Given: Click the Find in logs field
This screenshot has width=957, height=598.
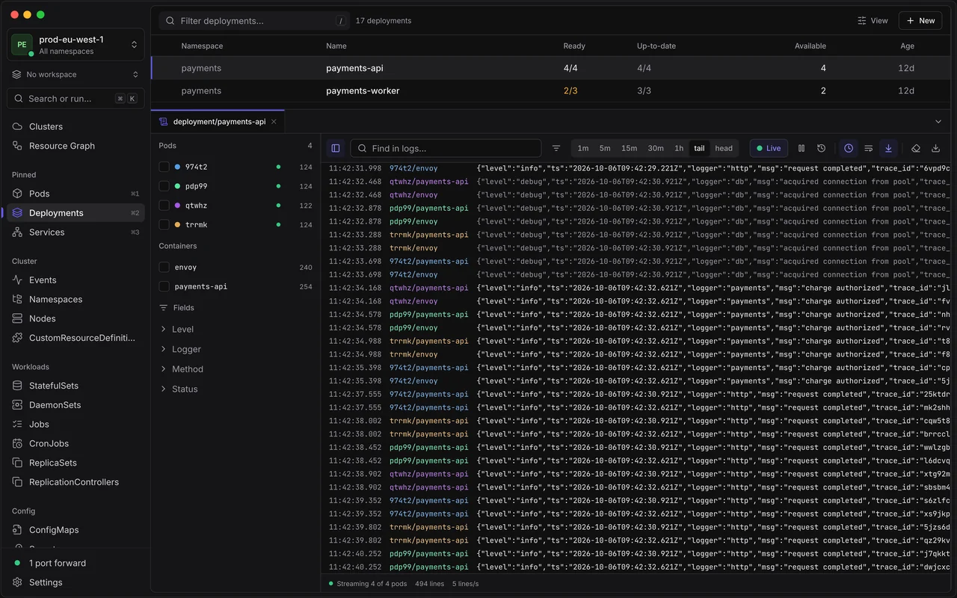Looking at the screenshot, I should [446, 148].
